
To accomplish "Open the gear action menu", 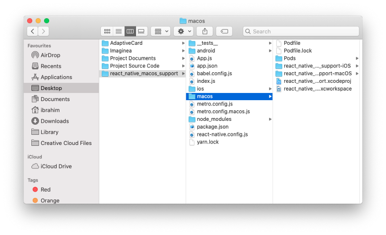I will point(184,31).
